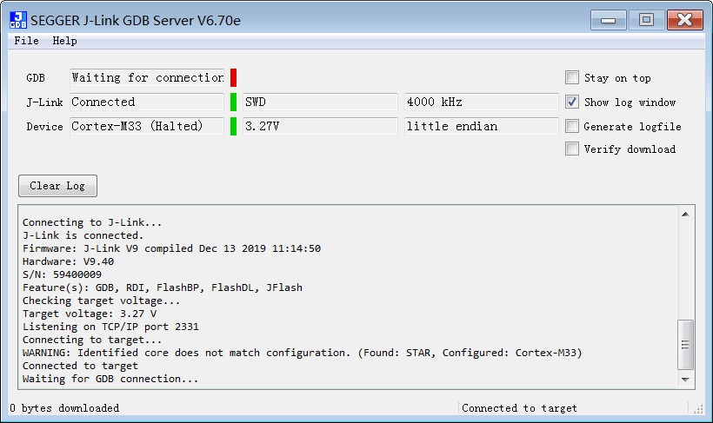Click log line 'Connected to target'
The image size is (713, 423).
point(80,366)
